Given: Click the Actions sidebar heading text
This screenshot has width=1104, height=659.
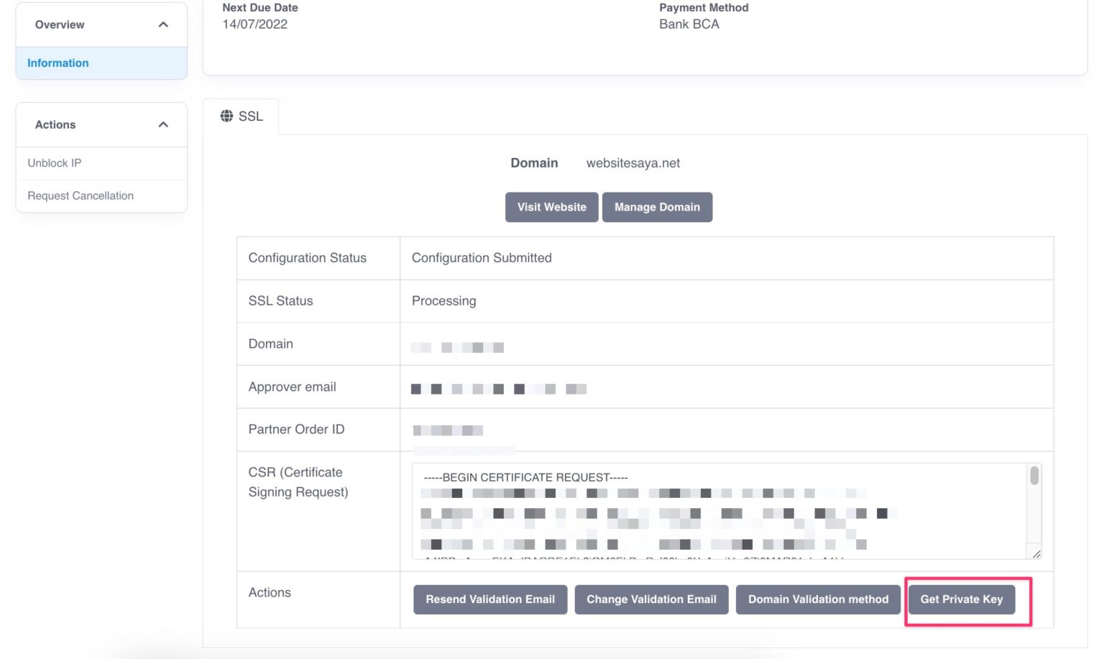Looking at the screenshot, I should [55, 124].
